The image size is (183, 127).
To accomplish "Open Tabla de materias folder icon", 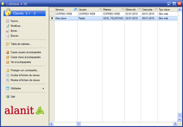I will pyautogui.click(x=8, y=44).
